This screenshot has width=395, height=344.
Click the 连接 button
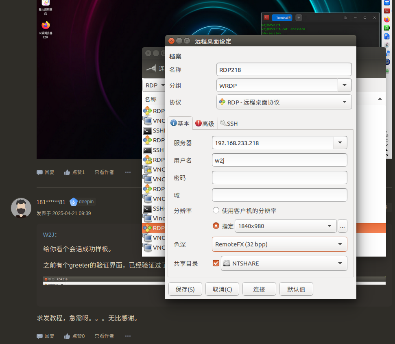[259, 289]
